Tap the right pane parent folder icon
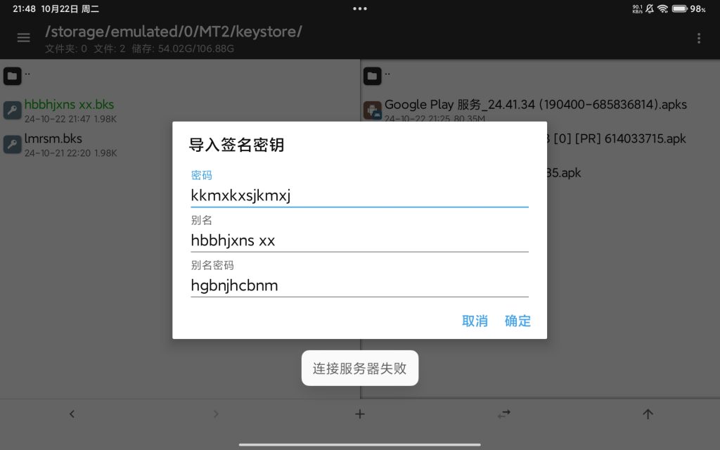 pyautogui.click(x=373, y=76)
